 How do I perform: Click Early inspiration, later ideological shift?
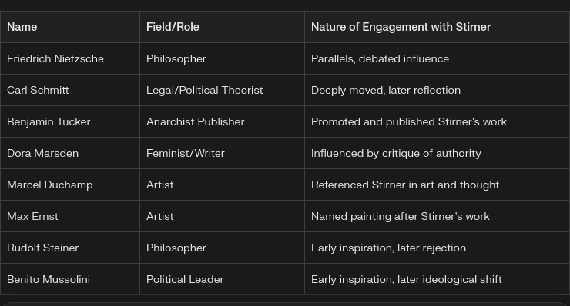tap(407, 280)
